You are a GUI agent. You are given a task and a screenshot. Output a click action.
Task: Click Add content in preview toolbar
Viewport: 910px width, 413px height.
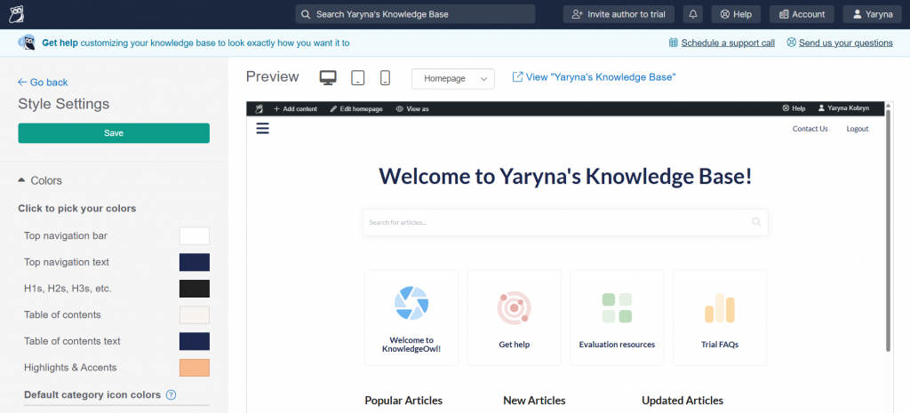coord(295,108)
